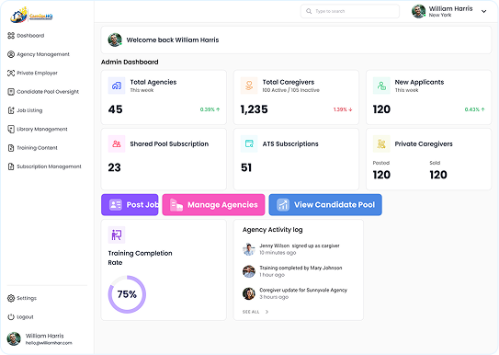
Task: Click the ATS Subscriptions value 51
Action: point(246,167)
